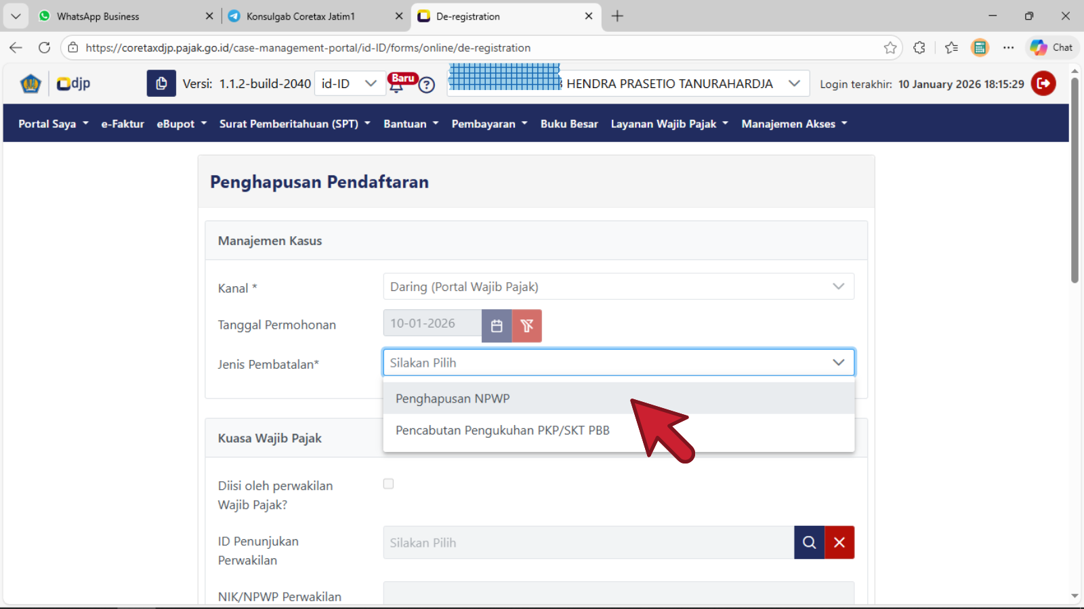Screen dimensions: 1084x609
Task: Open the notifications bell icon
Action: (397, 86)
